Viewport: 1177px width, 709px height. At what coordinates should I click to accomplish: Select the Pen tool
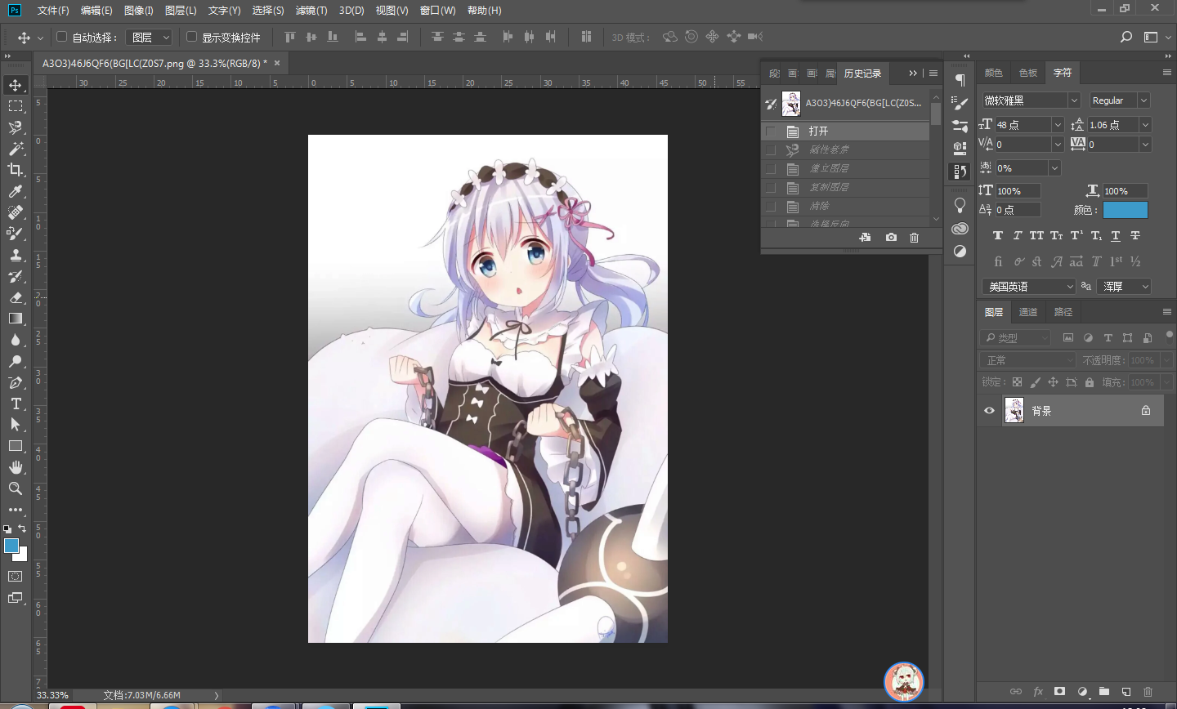pyautogui.click(x=16, y=382)
